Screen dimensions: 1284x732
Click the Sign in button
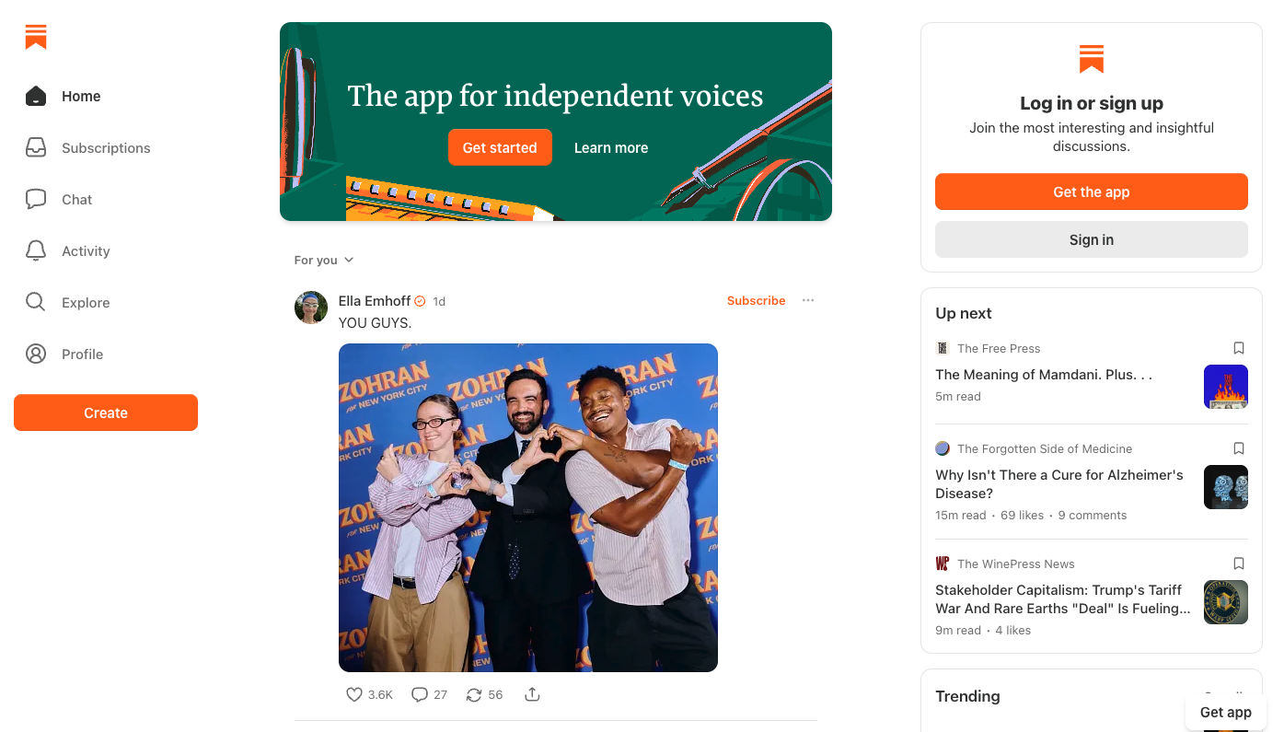coord(1091,239)
